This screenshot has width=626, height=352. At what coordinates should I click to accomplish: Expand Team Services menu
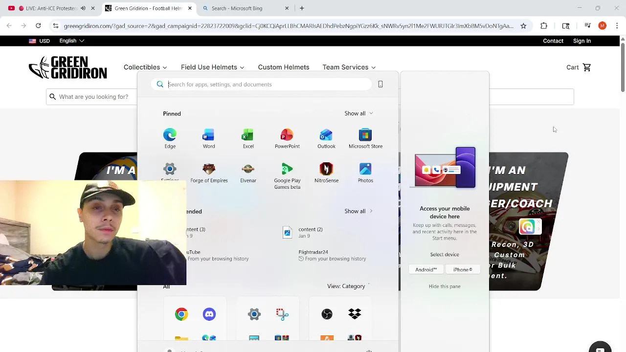point(349,67)
